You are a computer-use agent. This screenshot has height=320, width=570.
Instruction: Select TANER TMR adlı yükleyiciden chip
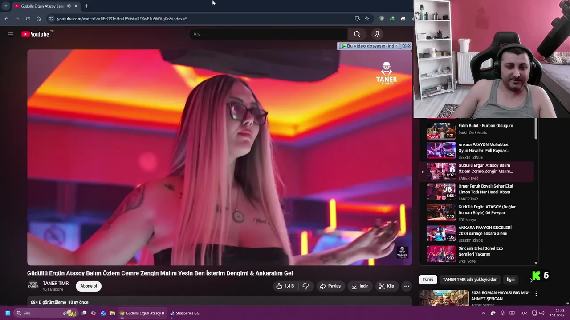[x=470, y=280]
